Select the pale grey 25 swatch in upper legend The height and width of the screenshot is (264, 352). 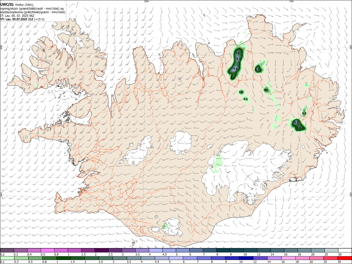tap(331, 250)
